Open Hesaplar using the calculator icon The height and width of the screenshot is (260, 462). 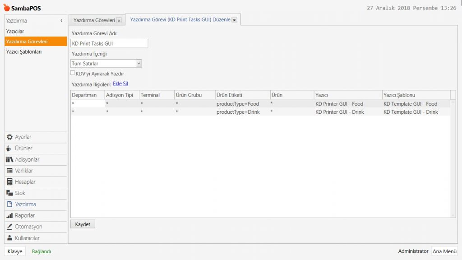pyautogui.click(x=10, y=182)
